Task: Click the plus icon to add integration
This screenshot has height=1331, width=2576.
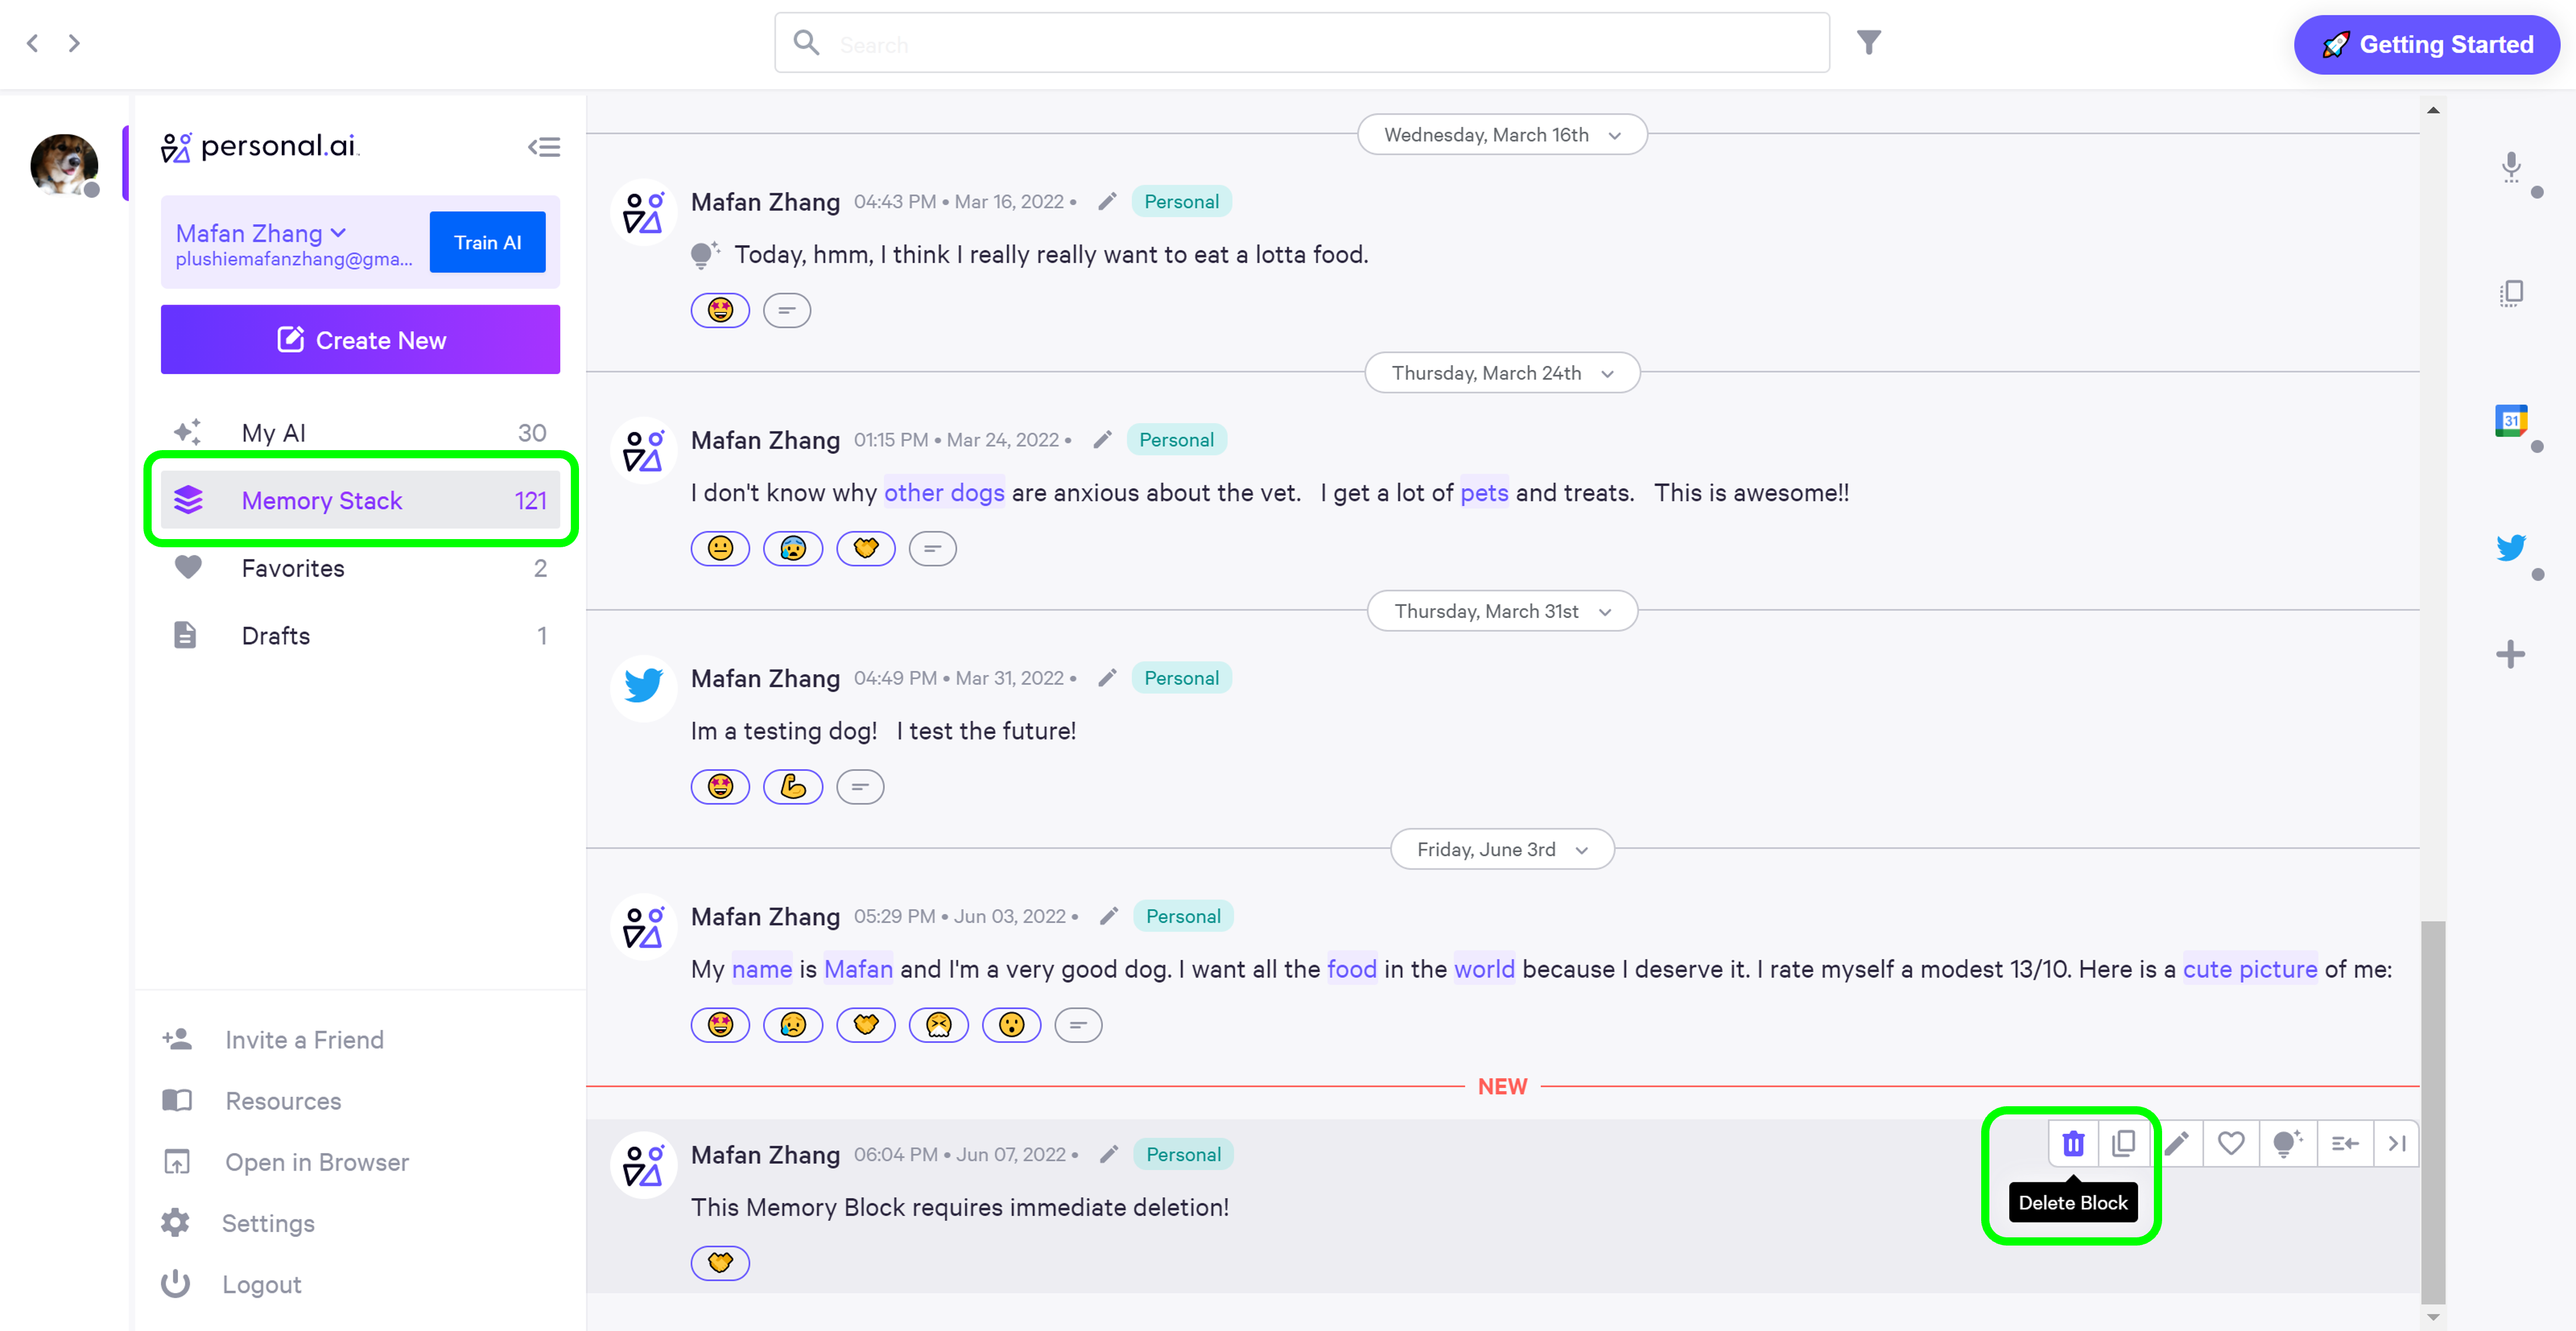Action: [x=2510, y=655]
